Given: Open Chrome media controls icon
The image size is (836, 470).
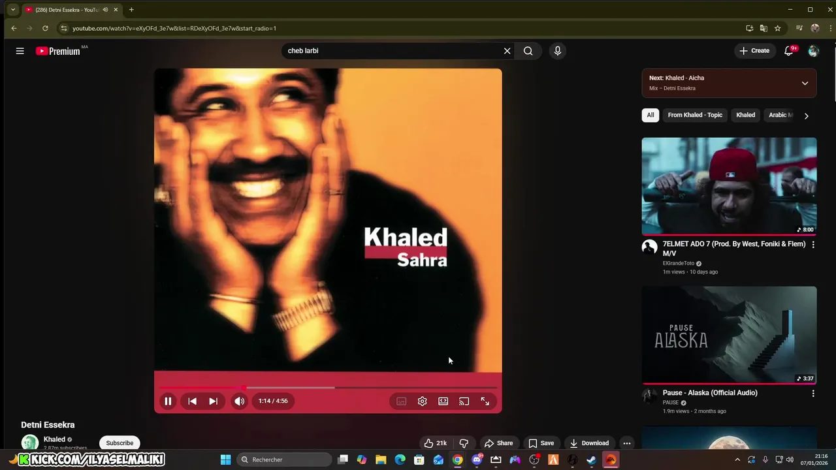Looking at the screenshot, I should 799,28.
